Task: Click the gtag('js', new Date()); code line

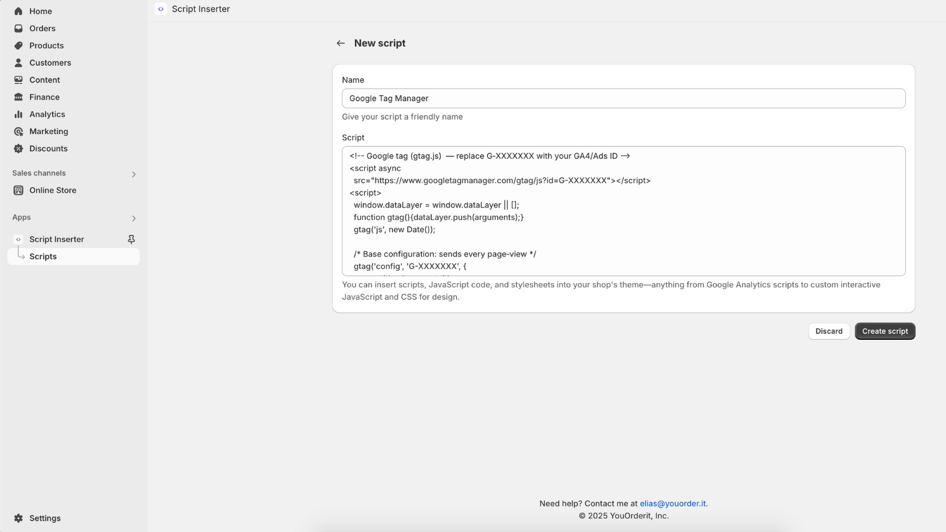Action: [x=394, y=230]
